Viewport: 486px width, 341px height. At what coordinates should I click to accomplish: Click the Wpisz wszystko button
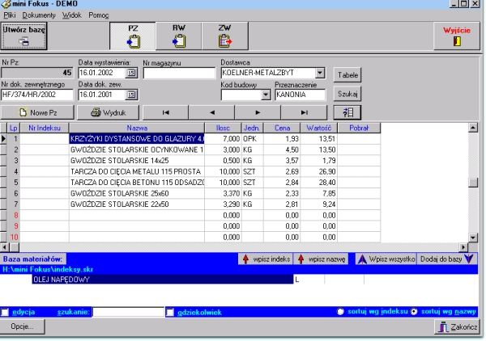click(386, 259)
